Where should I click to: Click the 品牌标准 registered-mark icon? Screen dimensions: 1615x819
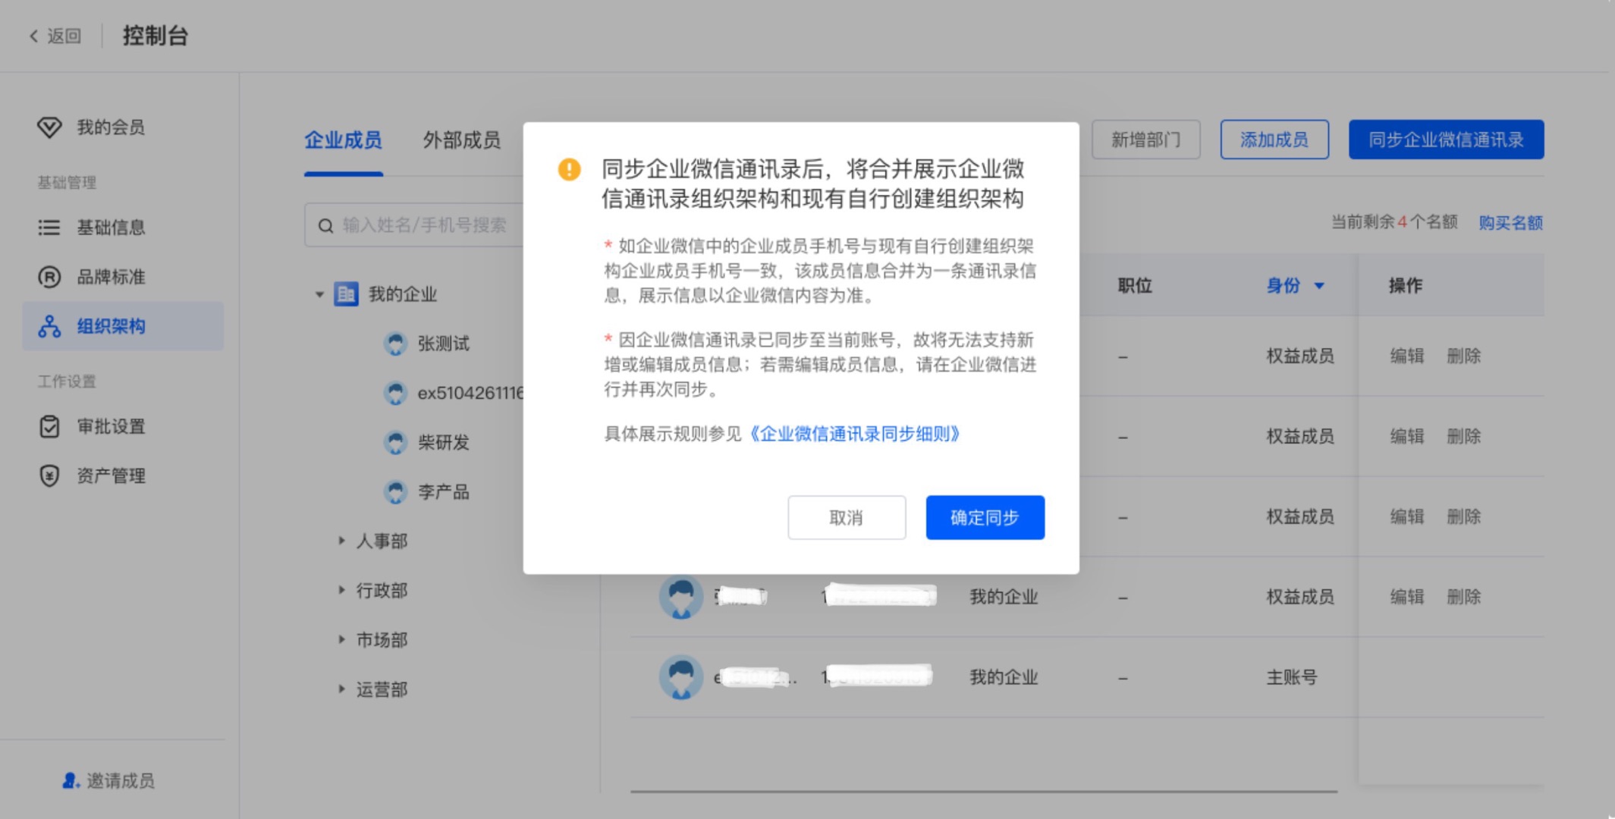[x=49, y=277]
